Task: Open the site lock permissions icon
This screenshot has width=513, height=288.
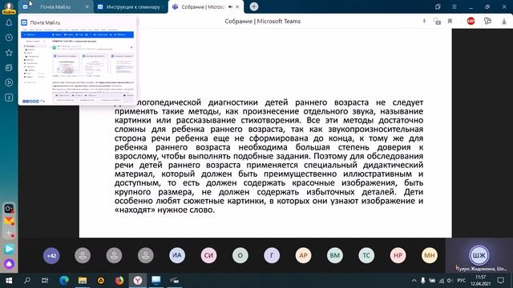Action: pos(437,22)
